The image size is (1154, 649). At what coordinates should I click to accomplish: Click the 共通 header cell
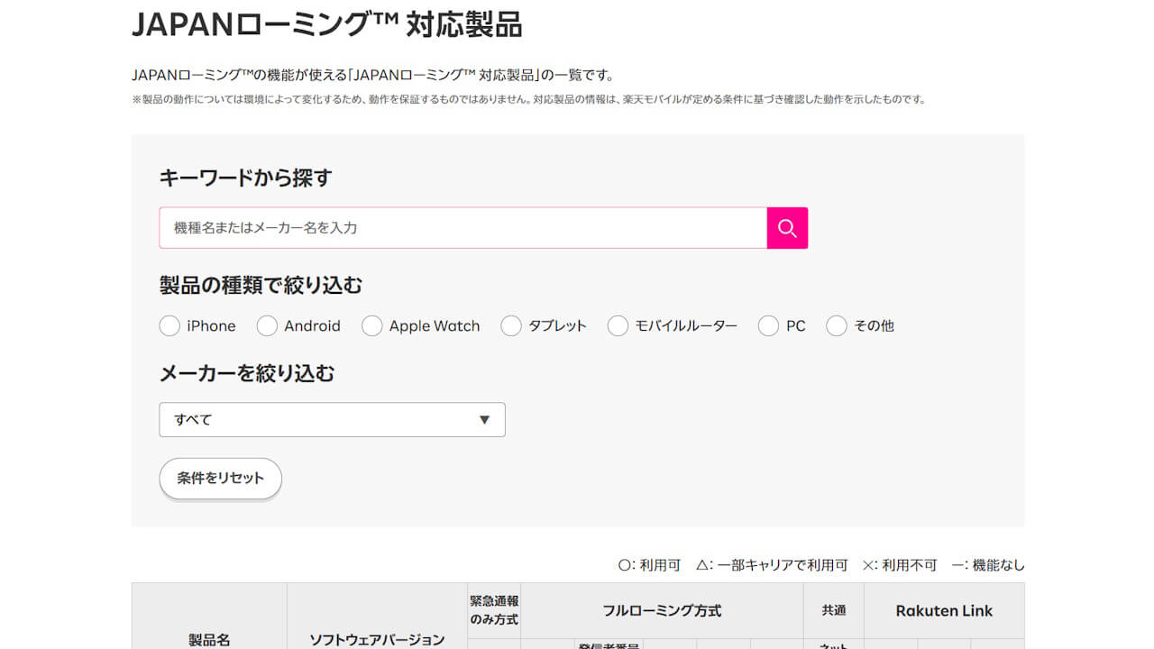834,611
